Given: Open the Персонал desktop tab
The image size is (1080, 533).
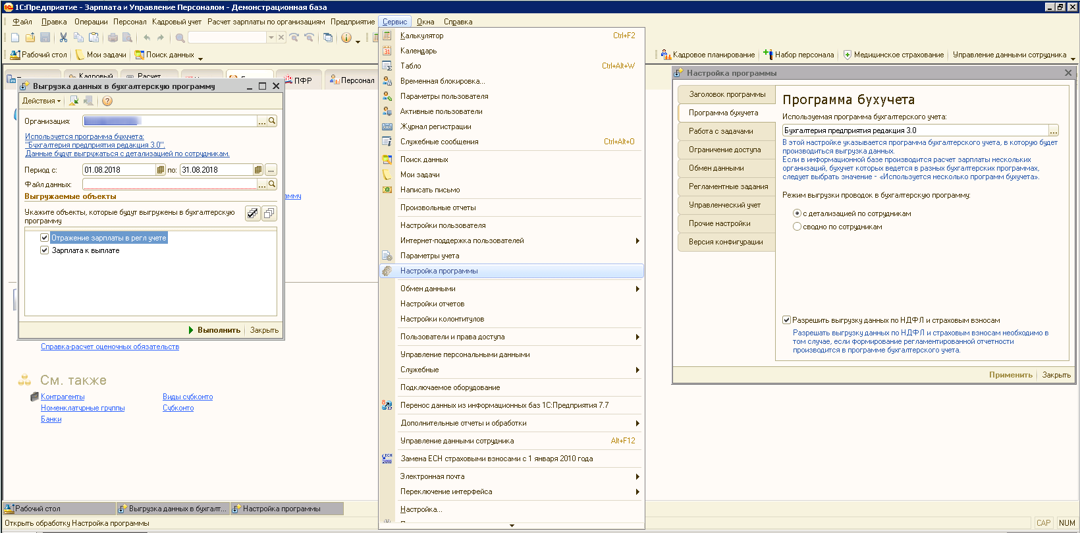Looking at the screenshot, I should pos(352,80).
